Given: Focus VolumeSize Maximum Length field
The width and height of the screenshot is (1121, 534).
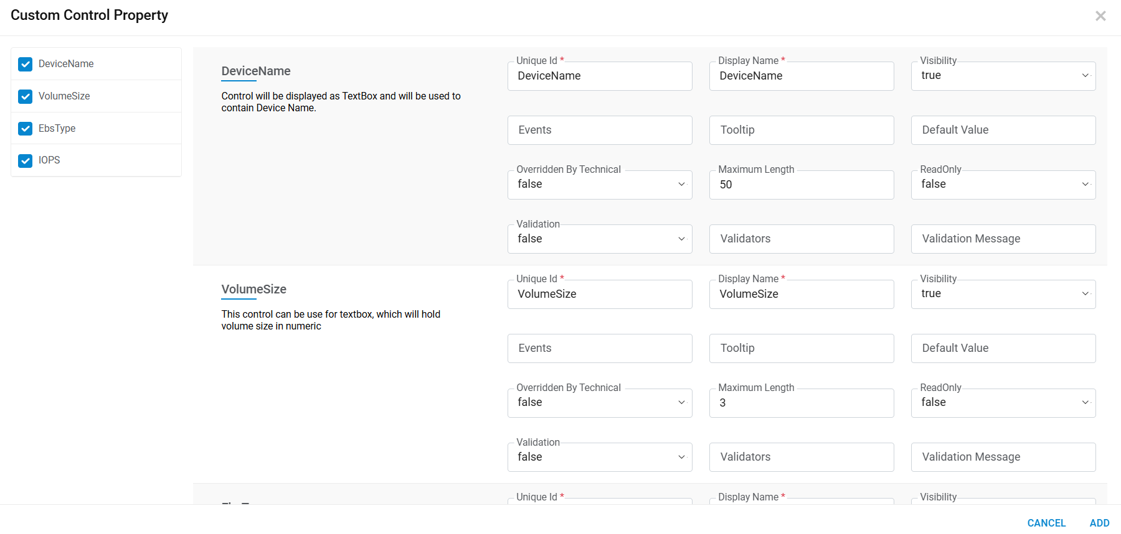Looking at the screenshot, I should tap(801, 403).
